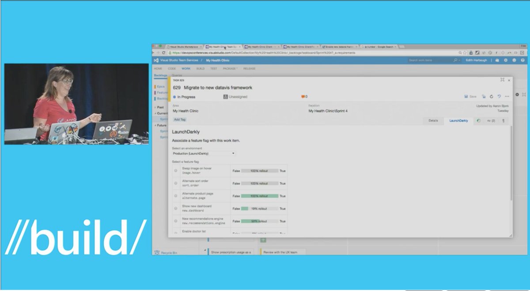This screenshot has height=291, width=530.
Task: Select the Swap image on hover flag
Action: [x=176, y=171]
